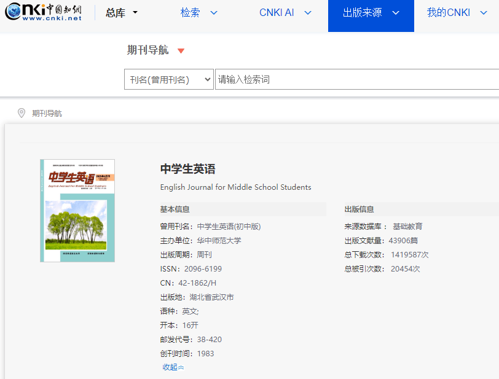Click the CNKI logo

(43, 12)
